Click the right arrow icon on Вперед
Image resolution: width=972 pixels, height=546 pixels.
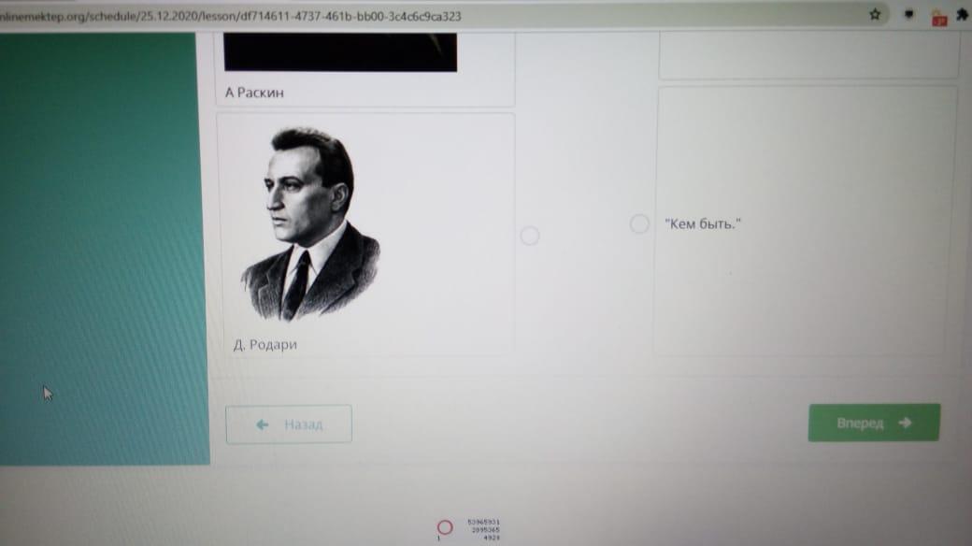click(905, 423)
